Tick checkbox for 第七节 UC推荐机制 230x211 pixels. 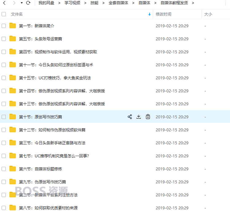[x=4, y=156]
